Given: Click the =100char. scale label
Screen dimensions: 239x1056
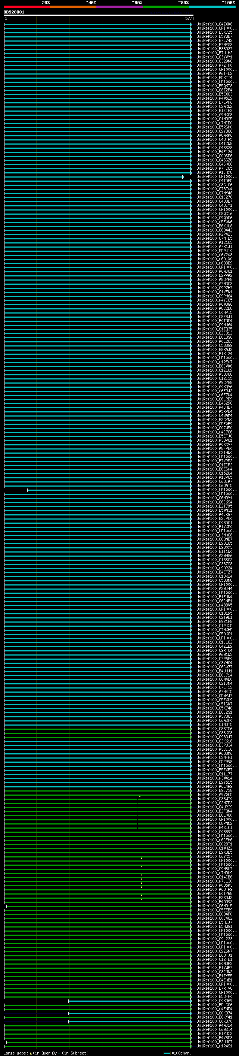Looking at the screenshot, I should pyautogui.click(x=181, y=1053).
